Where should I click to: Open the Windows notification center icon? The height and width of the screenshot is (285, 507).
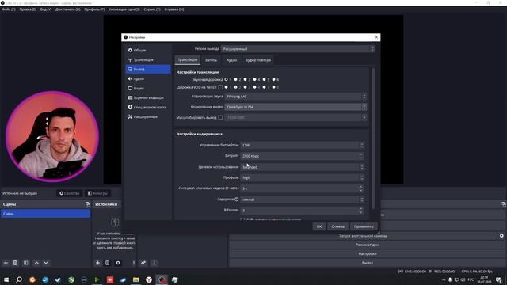pos(498,279)
